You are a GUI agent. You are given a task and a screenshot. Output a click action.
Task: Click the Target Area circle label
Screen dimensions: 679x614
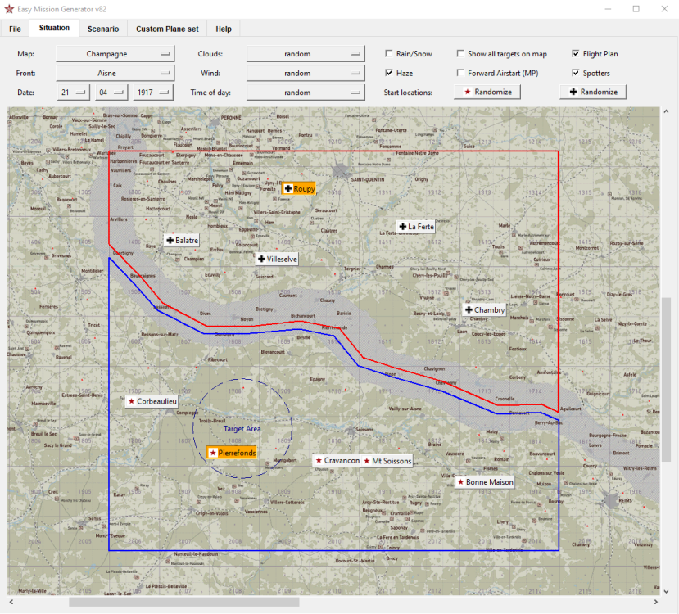tap(242, 429)
